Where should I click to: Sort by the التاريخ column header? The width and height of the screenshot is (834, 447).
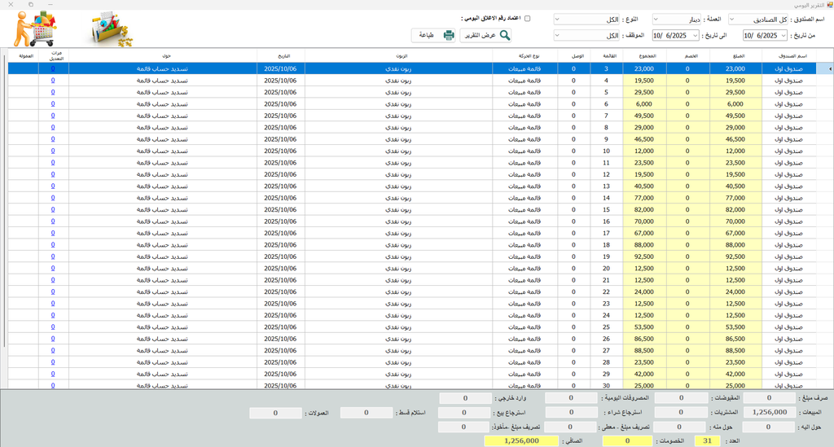[280, 55]
